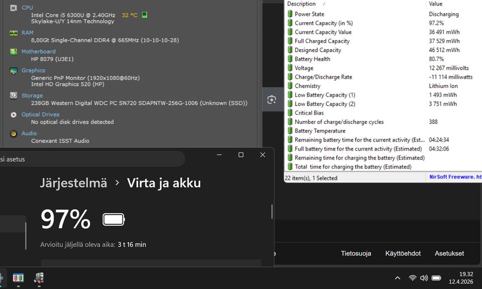Click the settings search field

pos(91,159)
